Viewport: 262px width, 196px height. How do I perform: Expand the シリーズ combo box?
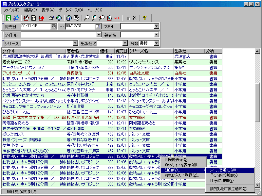(x=75, y=43)
